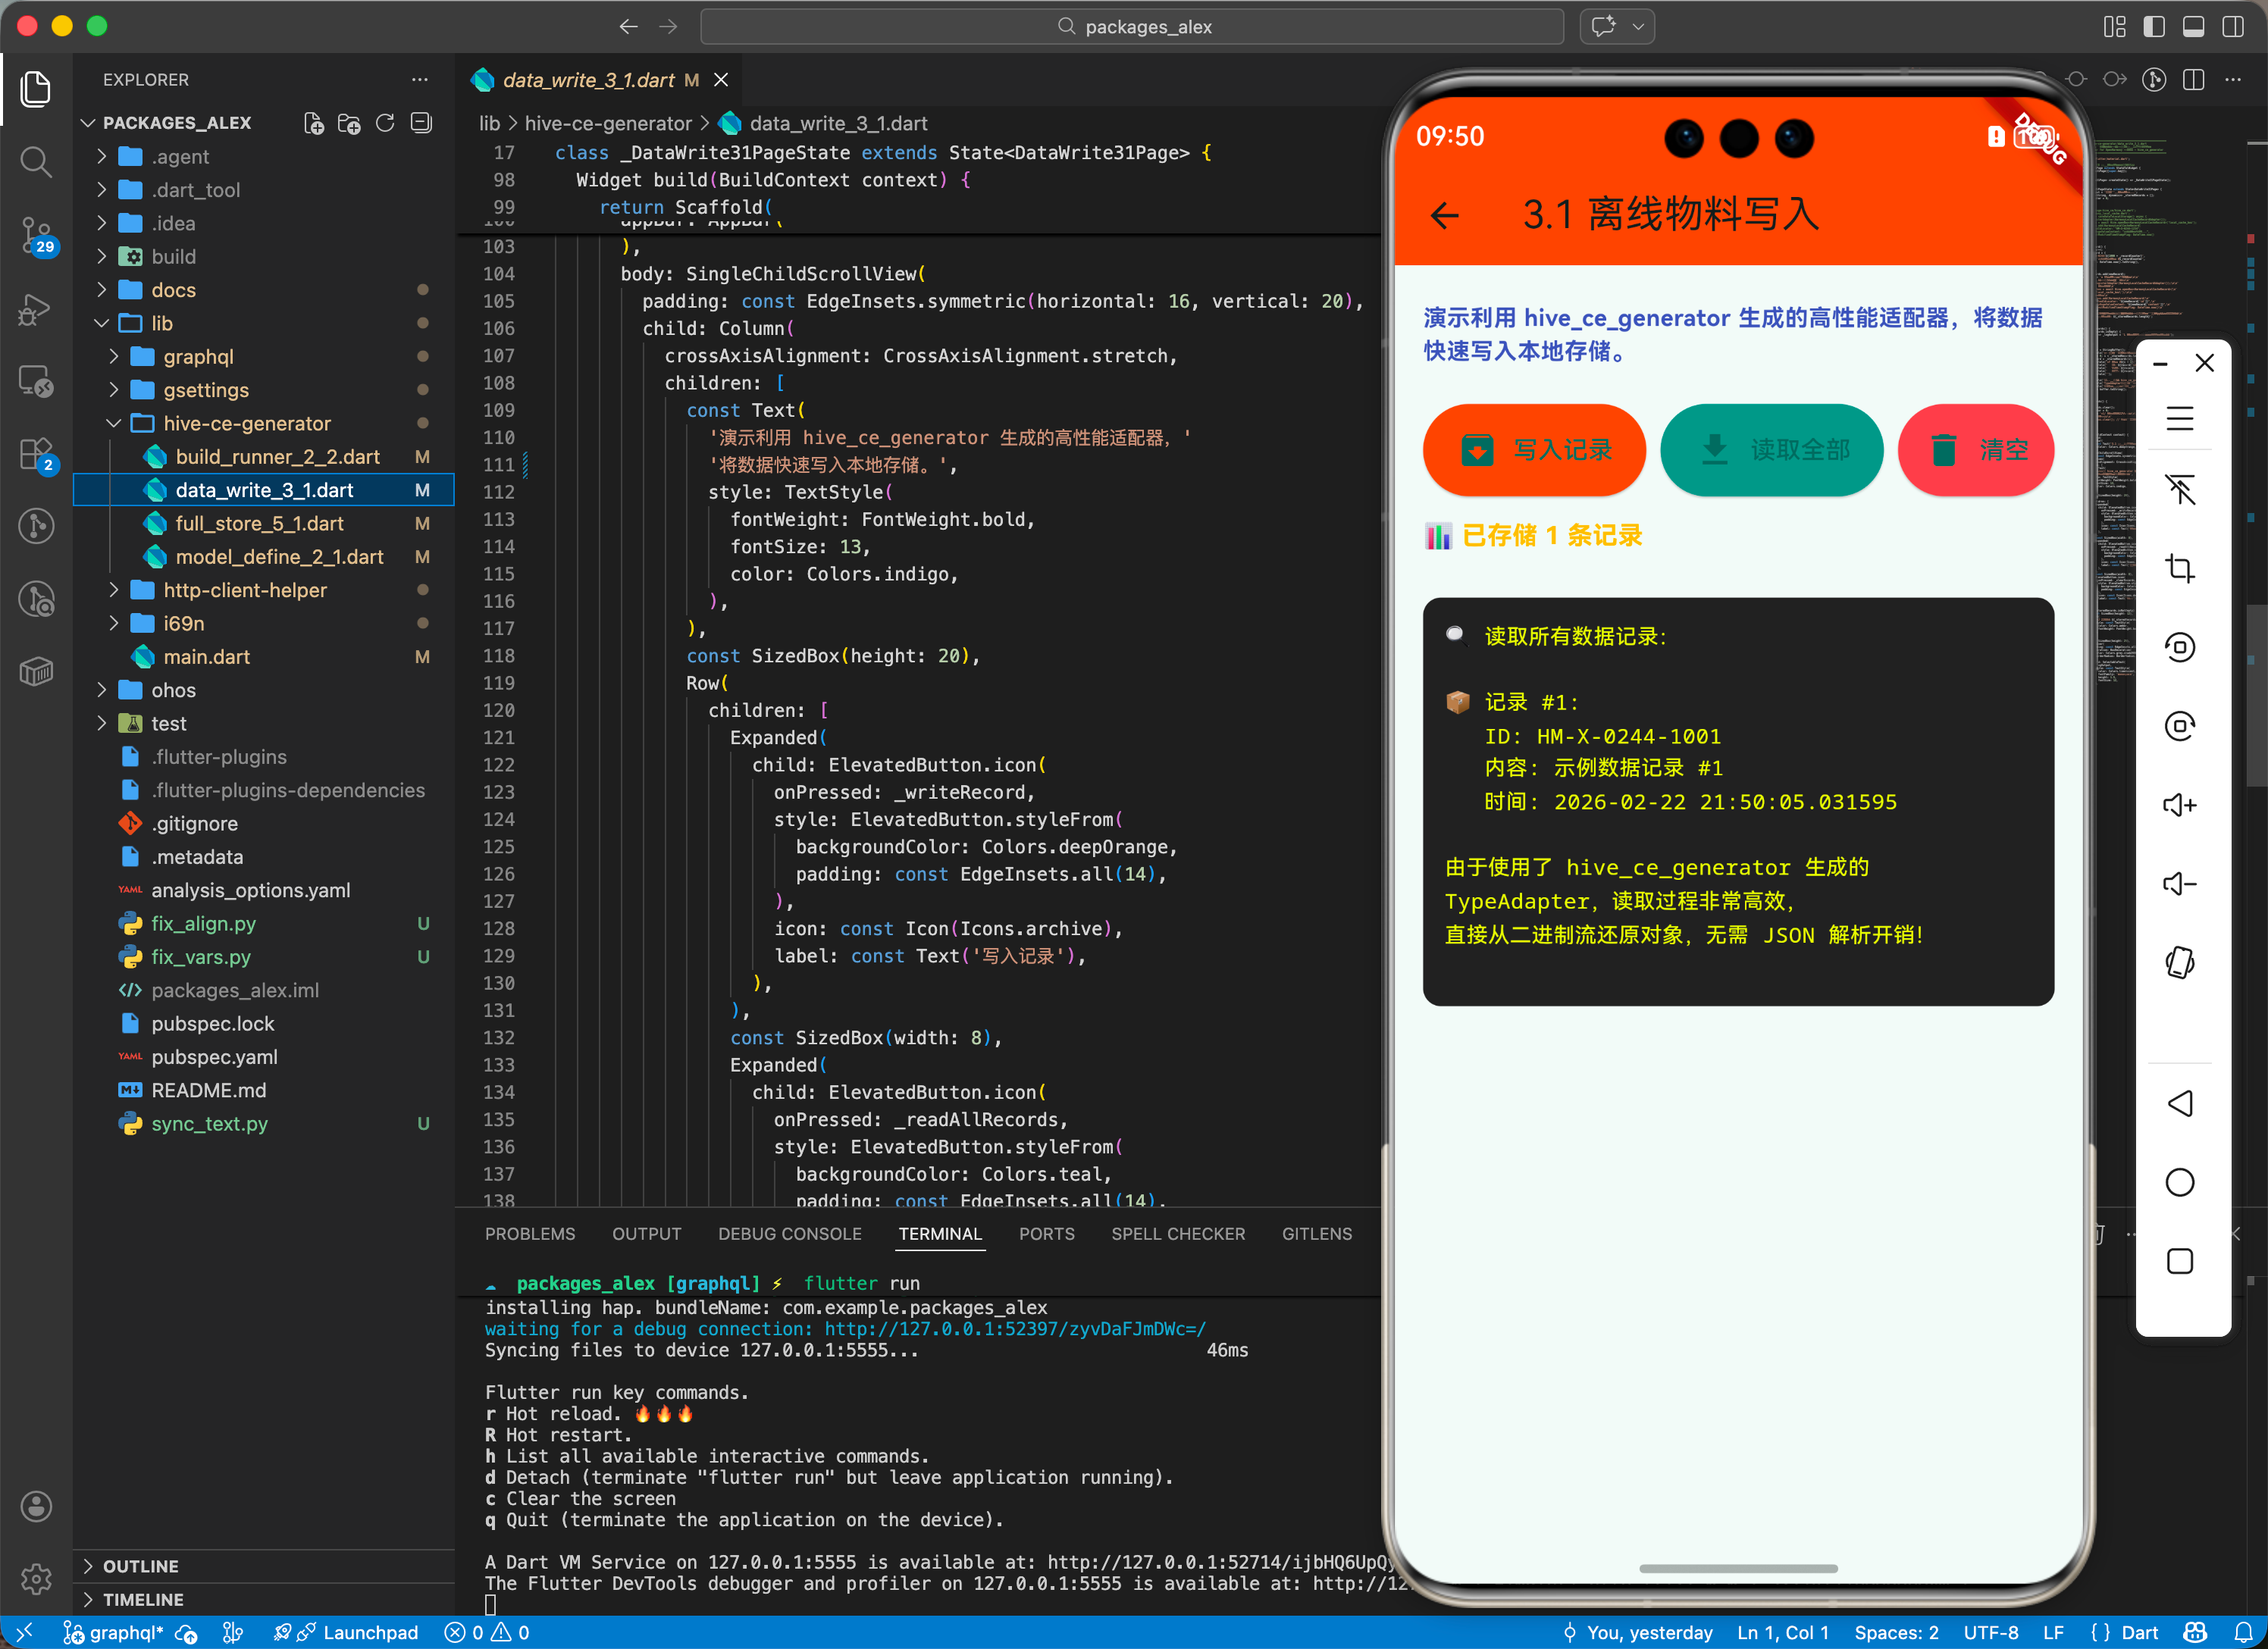Collapse the hive-ce-generator folder

tap(246, 424)
